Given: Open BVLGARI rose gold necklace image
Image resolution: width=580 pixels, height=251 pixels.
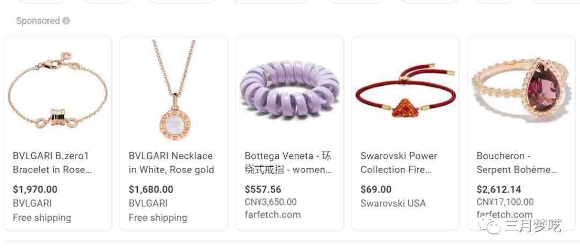Looking at the screenshot, I should [174, 90].
